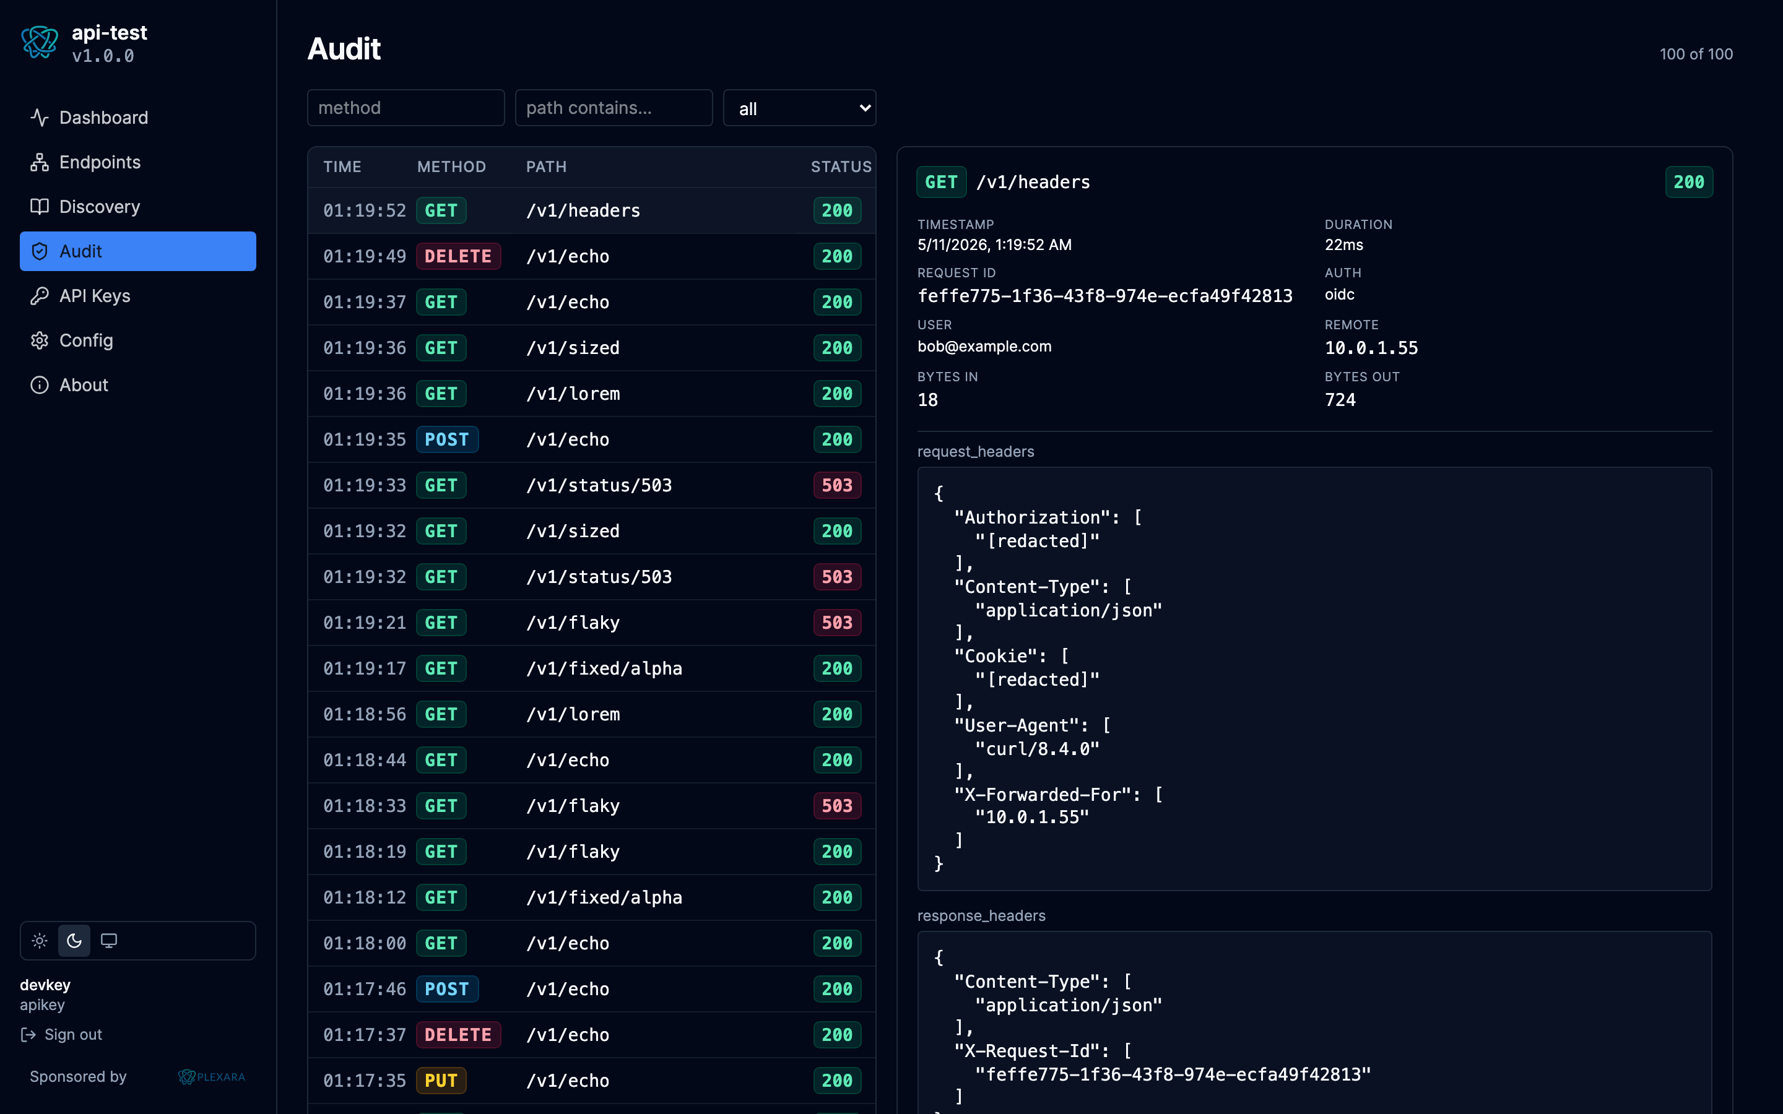The height and width of the screenshot is (1114, 1783).
Task: Click the Endpoints network icon
Action: [x=40, y=162]
